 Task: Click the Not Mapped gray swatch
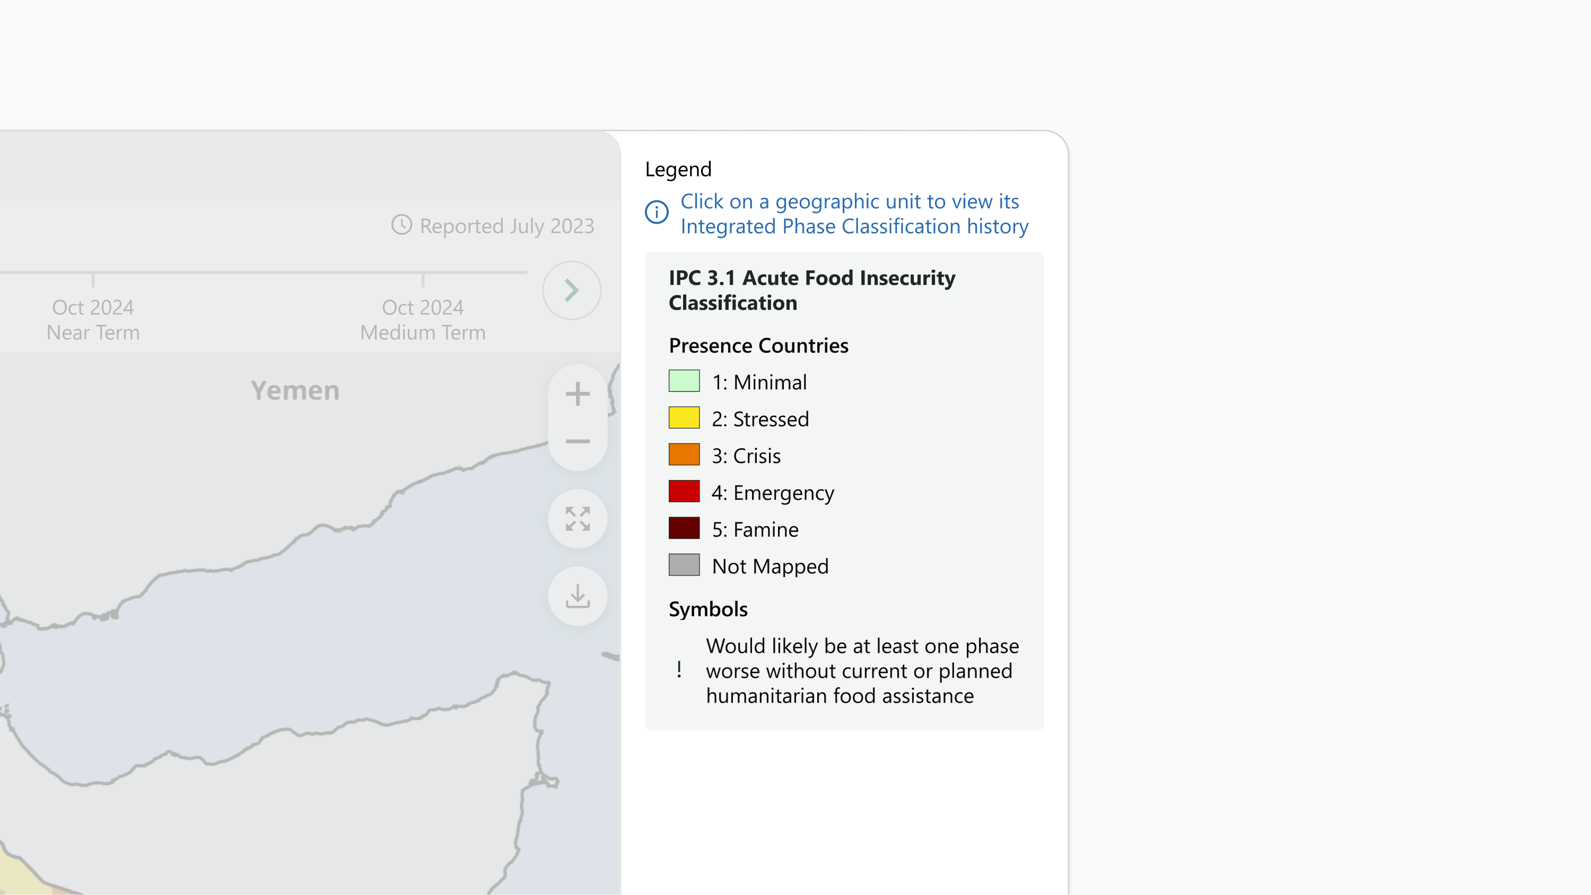[x=684, y=565]
